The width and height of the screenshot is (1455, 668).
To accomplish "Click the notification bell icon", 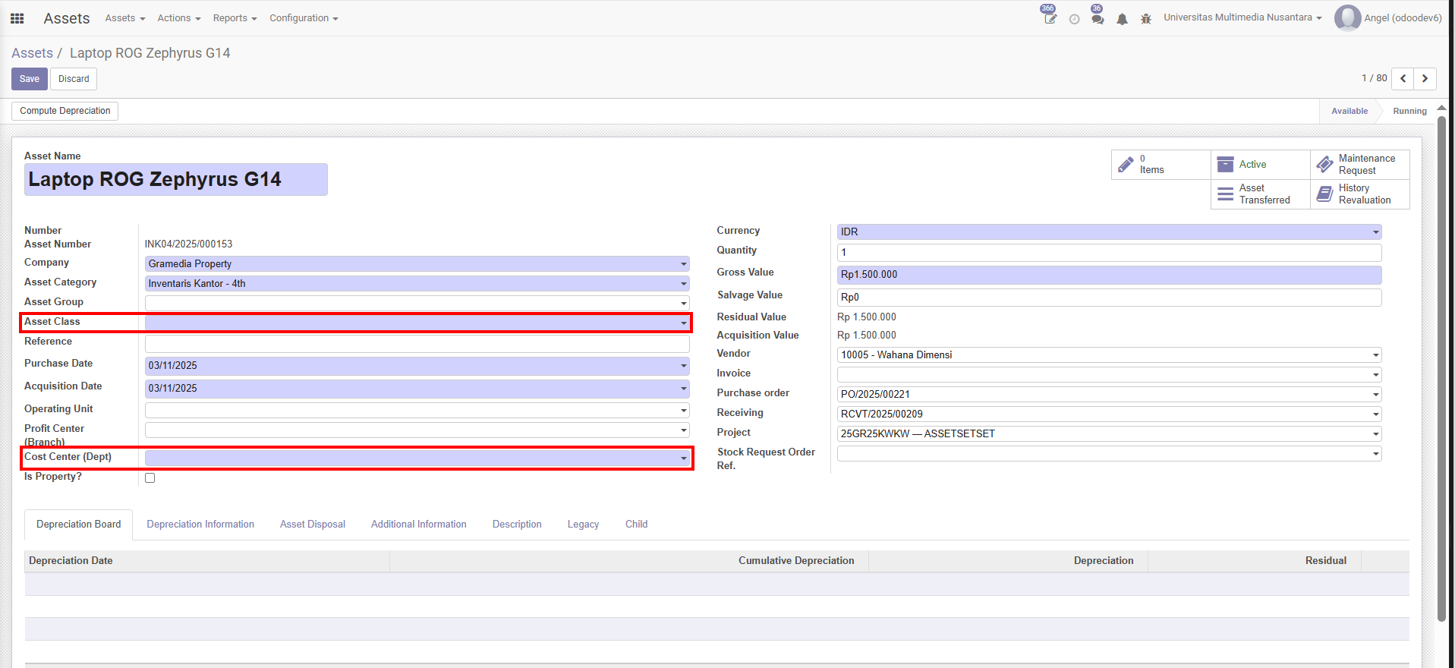I will point(1122,19).
